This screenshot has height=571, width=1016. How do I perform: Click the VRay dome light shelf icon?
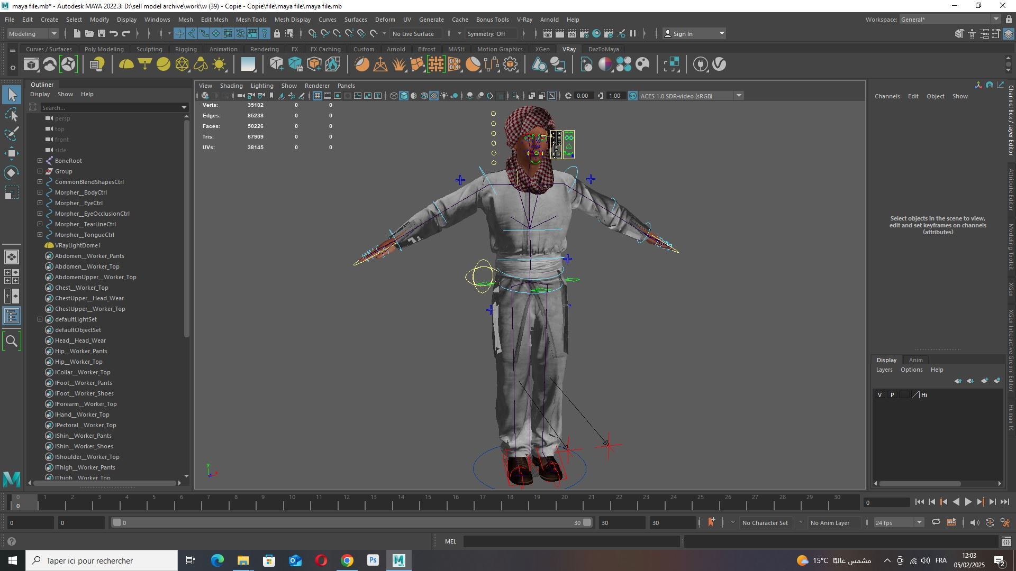[126, 65]
